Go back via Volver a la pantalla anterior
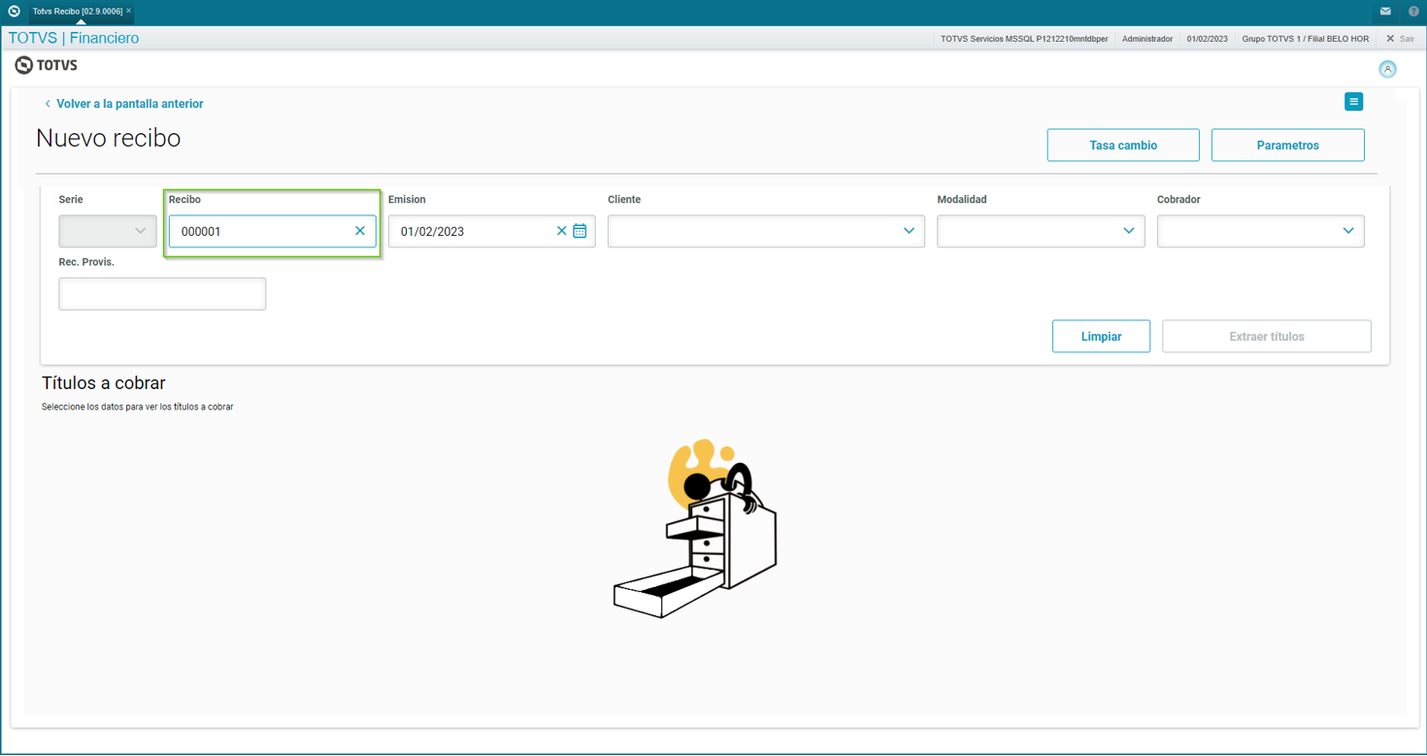 tap(123, 104)
